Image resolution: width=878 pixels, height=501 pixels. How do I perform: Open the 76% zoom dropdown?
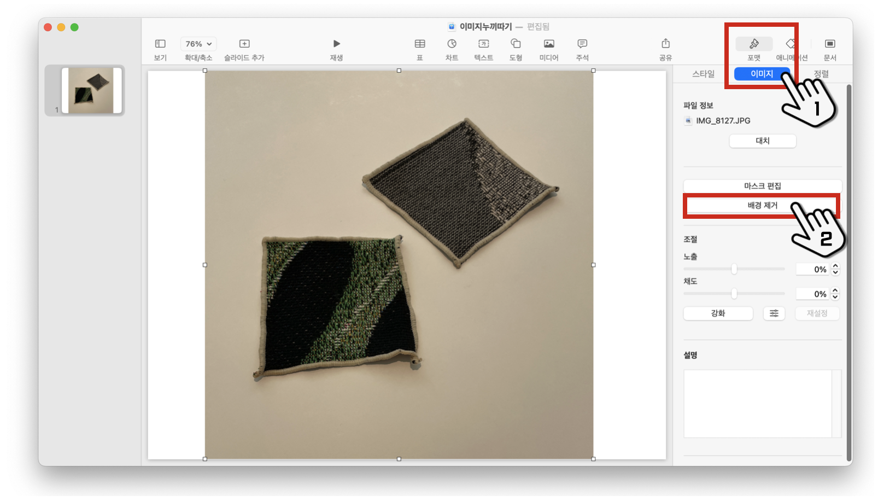(198, 44)
